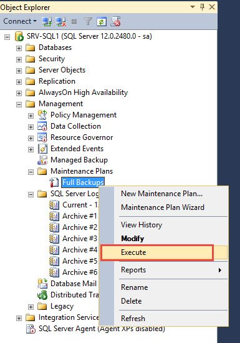Expand the Databases node
The image size is (240, 343).
(19, 48)
